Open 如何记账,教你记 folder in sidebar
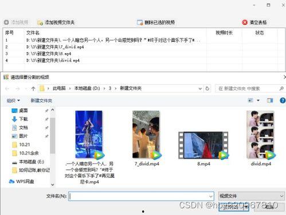This screenshot has width=286, height=215. tap(31, 170)
